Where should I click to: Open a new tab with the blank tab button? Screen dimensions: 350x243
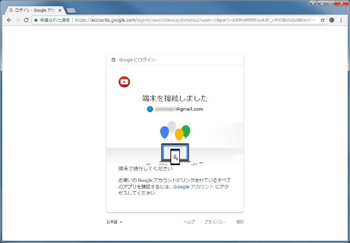click(71, 11)
